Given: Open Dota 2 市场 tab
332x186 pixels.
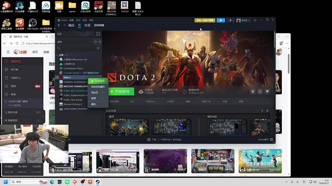Looking at the screenshot, I should [225, 102].
